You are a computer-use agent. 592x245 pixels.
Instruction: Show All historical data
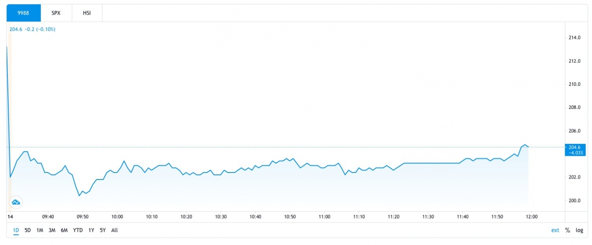[114, 230]
